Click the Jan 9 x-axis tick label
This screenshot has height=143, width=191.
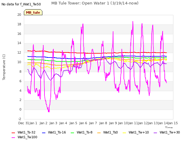(x=113, y=123)
